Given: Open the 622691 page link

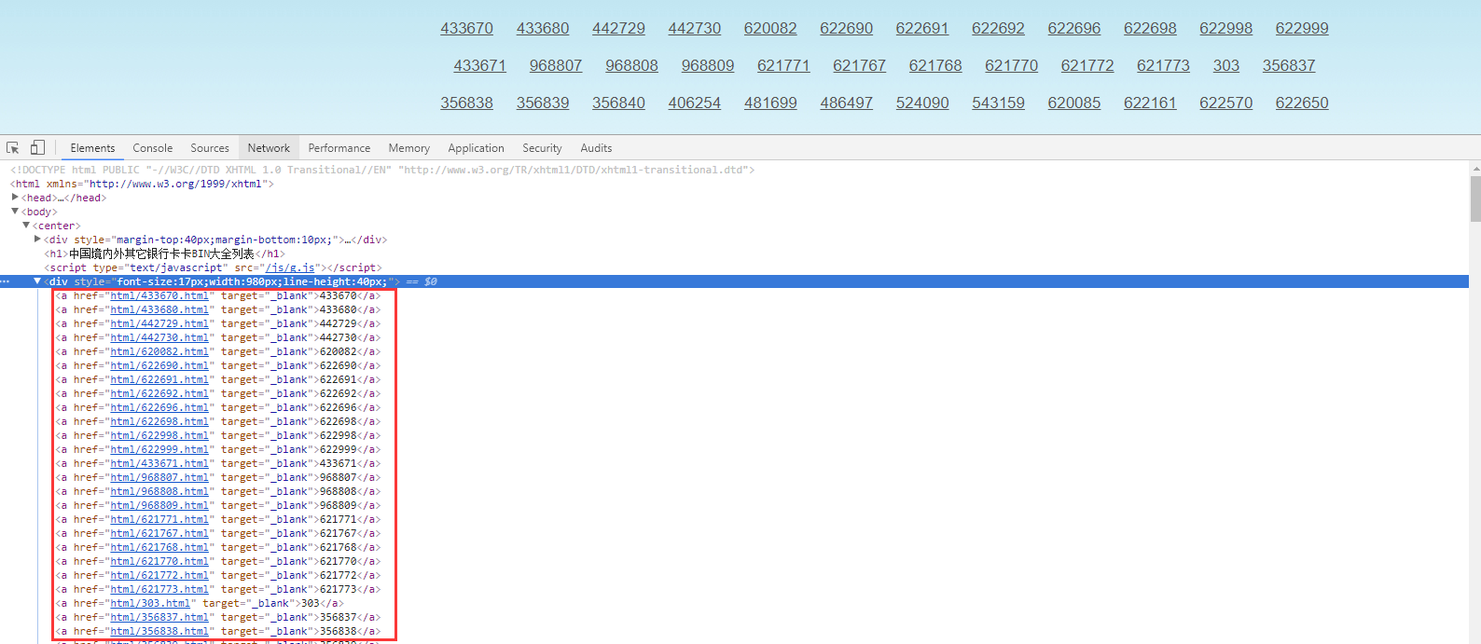Looking at the screenshot, I should (x=922, y=29).
